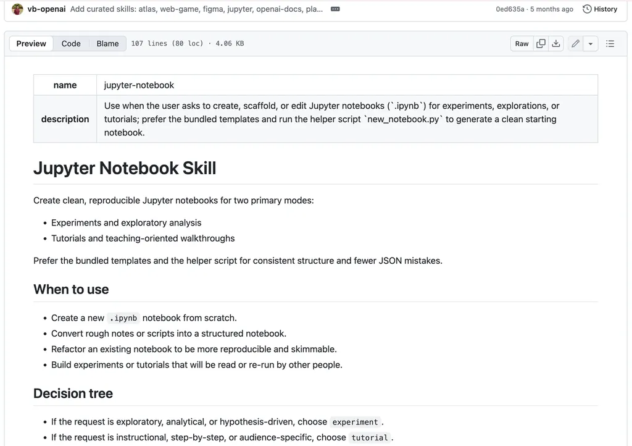Open the vb-openai profile link
632x446 pixels.
(46, 9)
